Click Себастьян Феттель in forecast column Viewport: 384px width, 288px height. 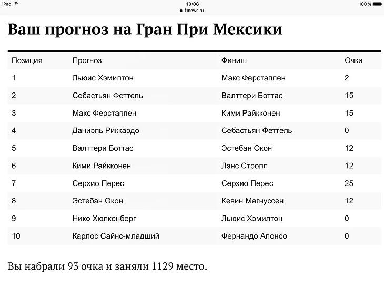coord(107,96)
